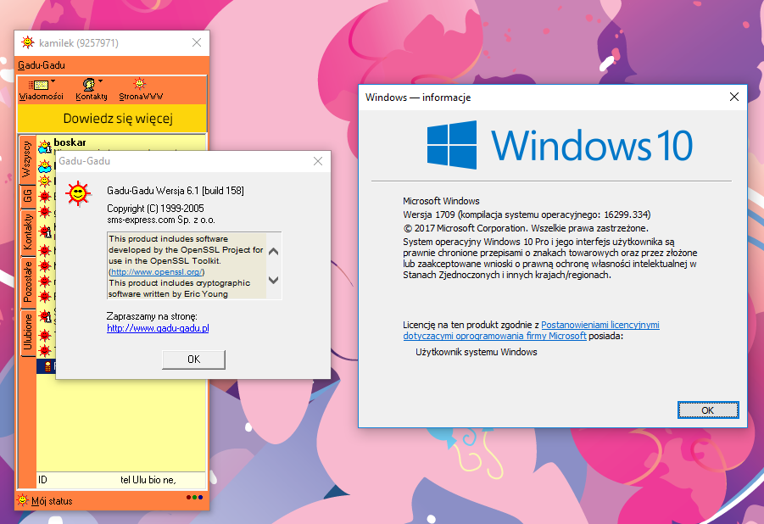The width and height of the screenshot is (764, 524).
Task: Click the Dowiedz się więcej banner
Action: click(113, 119)
